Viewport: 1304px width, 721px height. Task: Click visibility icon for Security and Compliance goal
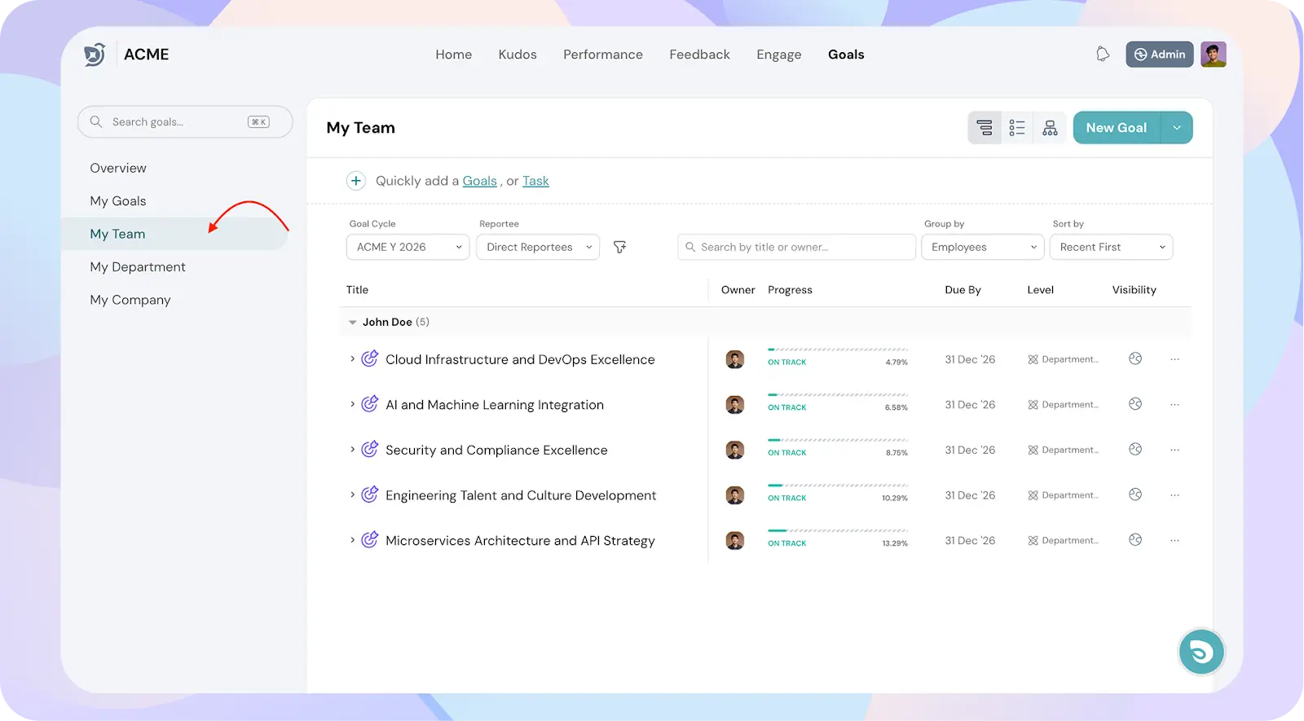(1134, 450)
